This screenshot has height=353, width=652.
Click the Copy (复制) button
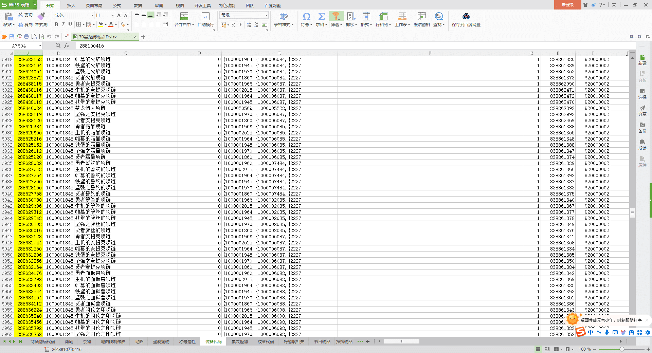(25, 25)
